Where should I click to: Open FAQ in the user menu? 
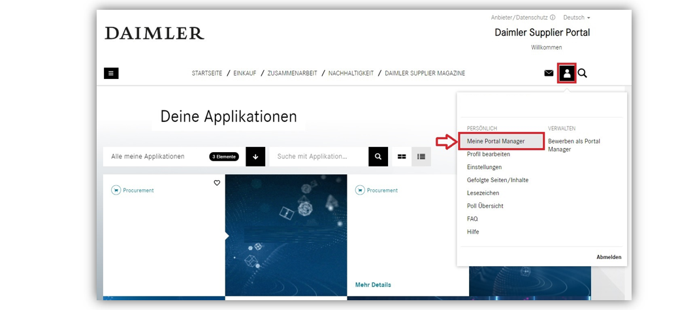(472, 219)
